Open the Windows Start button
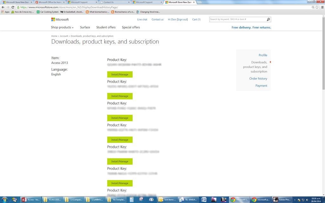The height and width of the screenshot is (203, 325). pos(4,200)
